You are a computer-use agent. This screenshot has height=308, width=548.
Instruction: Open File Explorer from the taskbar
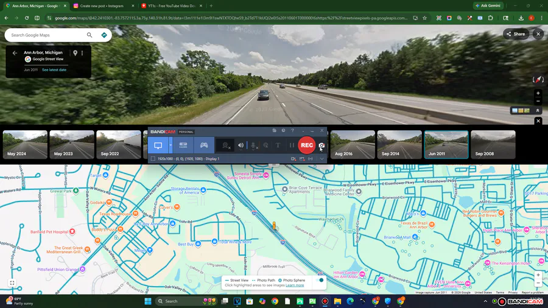337,301
